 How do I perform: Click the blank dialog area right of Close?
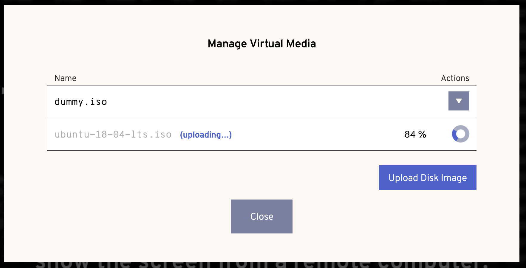tap(388, 216)
